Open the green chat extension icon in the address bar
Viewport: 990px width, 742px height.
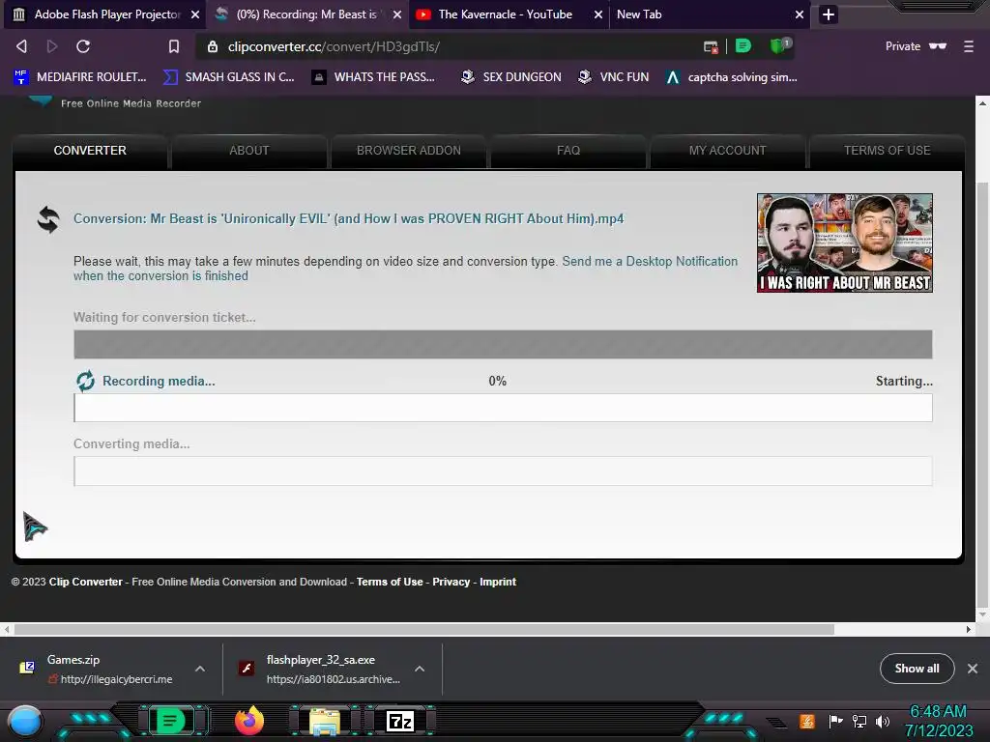pos(743,46)
